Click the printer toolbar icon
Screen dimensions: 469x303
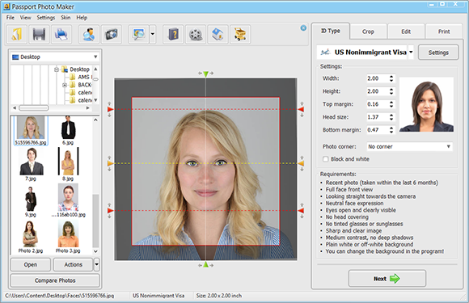[x=61, y=35]
